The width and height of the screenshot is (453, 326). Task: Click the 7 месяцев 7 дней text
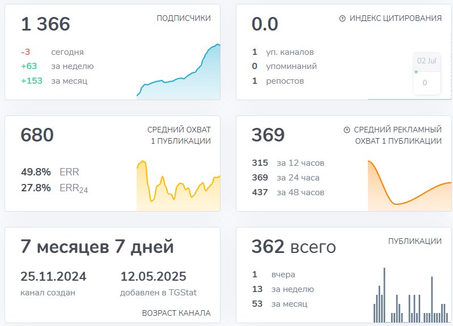point(97,247)
